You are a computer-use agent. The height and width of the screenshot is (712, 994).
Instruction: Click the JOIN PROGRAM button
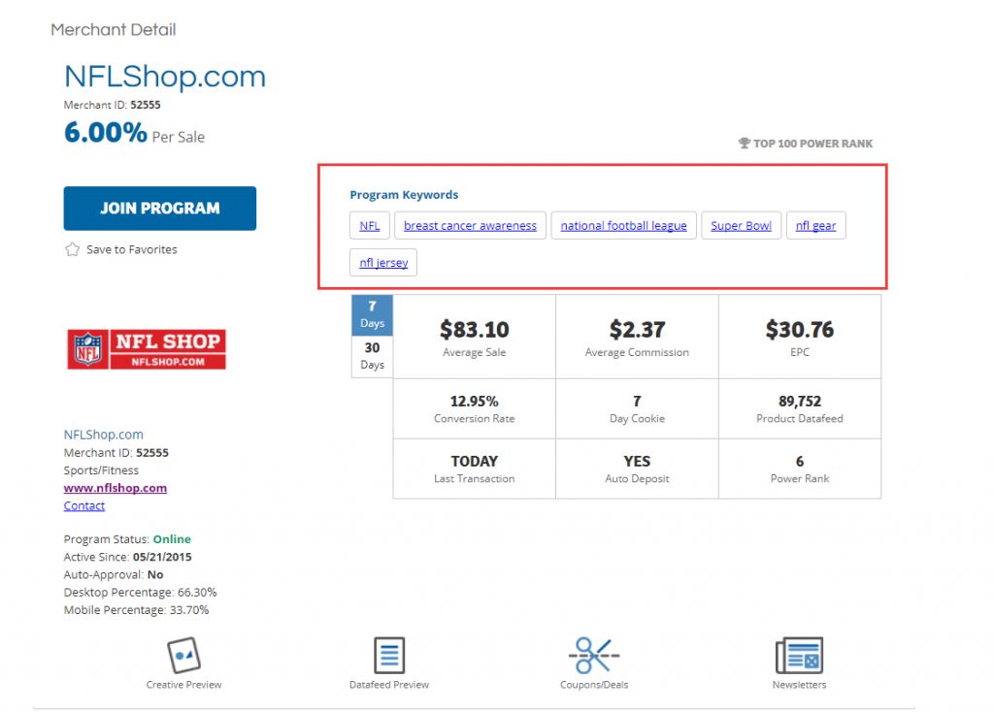pos(160,209)
